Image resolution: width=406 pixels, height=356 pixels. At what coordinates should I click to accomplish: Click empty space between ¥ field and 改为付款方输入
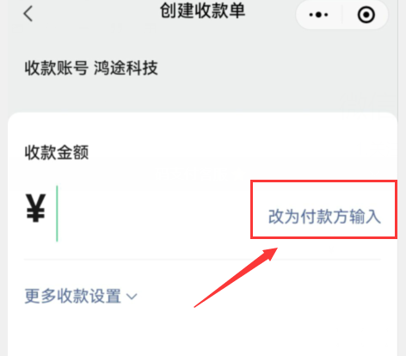click(155, 213)
